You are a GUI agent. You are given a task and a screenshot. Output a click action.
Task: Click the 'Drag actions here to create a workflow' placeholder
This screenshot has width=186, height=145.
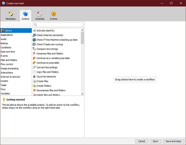[x=135, y=79]
